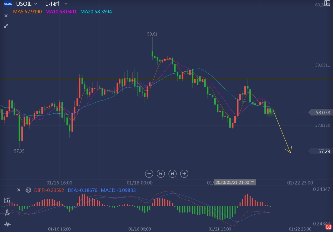Step to the next bar
The image size is (333, 232).
[x=172, y=174]
